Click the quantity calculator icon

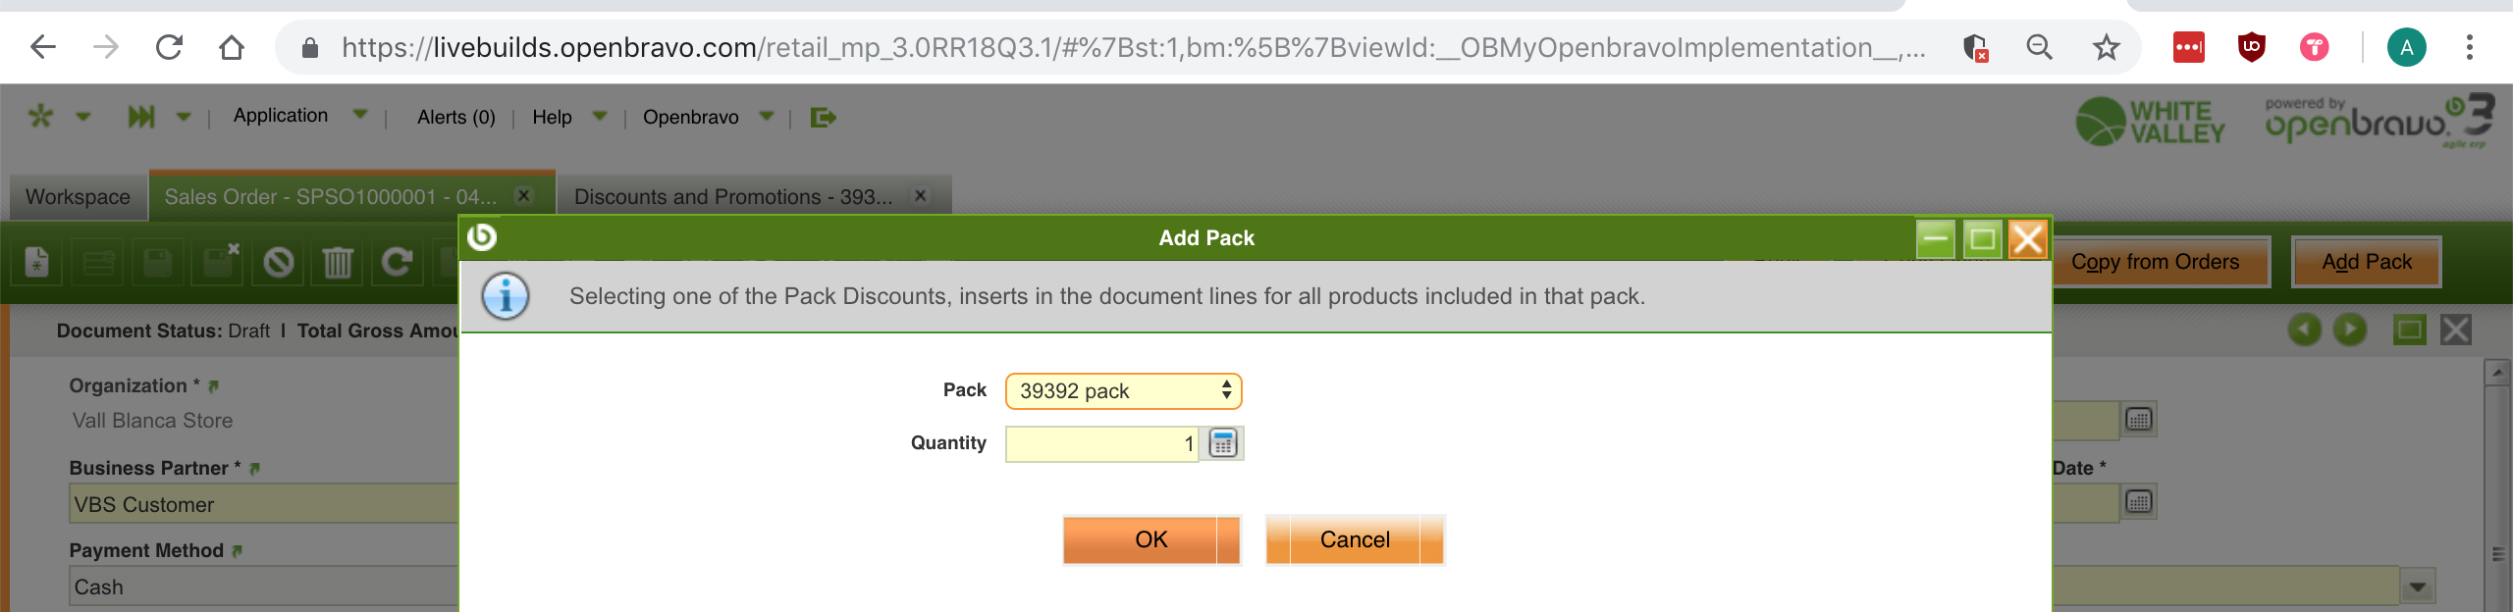click(1222, 443)
